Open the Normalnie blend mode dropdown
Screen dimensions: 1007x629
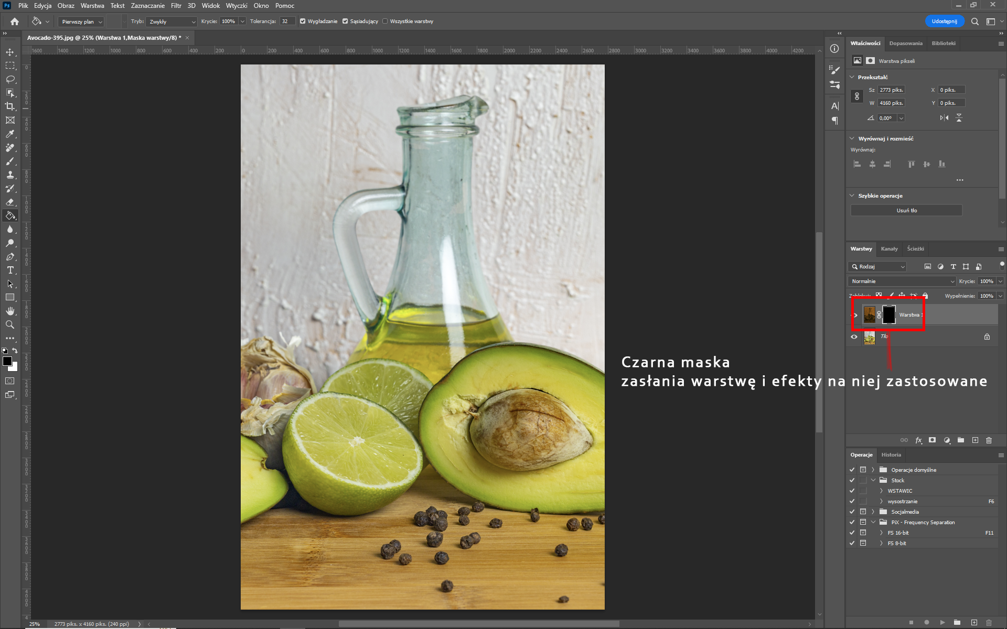point(902,281)
